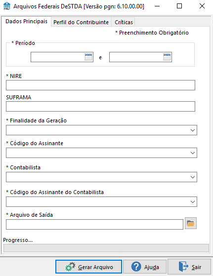Browse folder for Arquivo de Saída
This screenshot has width=213, height=276.
point(191,223)
